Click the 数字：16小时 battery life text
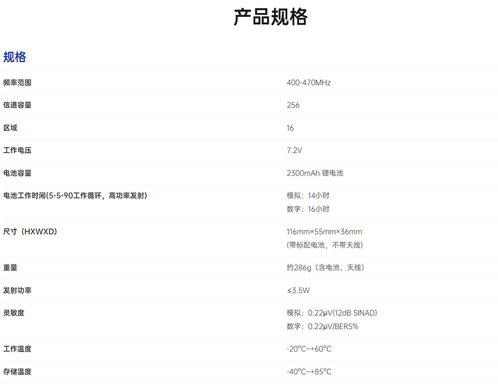Image resolution: width=498 pixels, height=384 pixels. point(308,209)
